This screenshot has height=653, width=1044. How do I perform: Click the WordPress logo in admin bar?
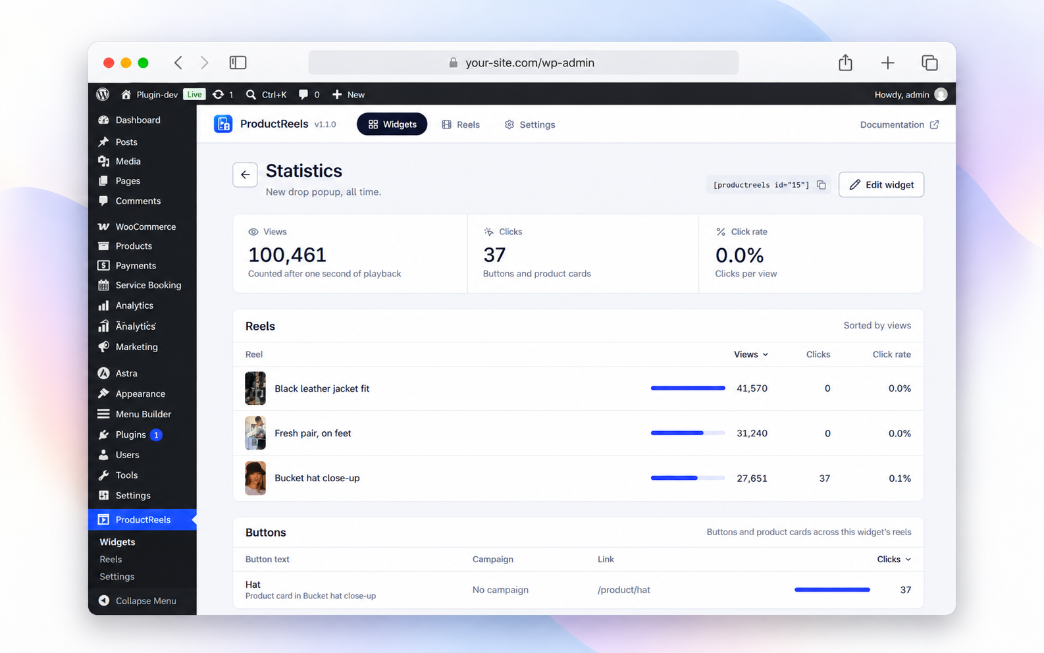[x=103, y=94]
